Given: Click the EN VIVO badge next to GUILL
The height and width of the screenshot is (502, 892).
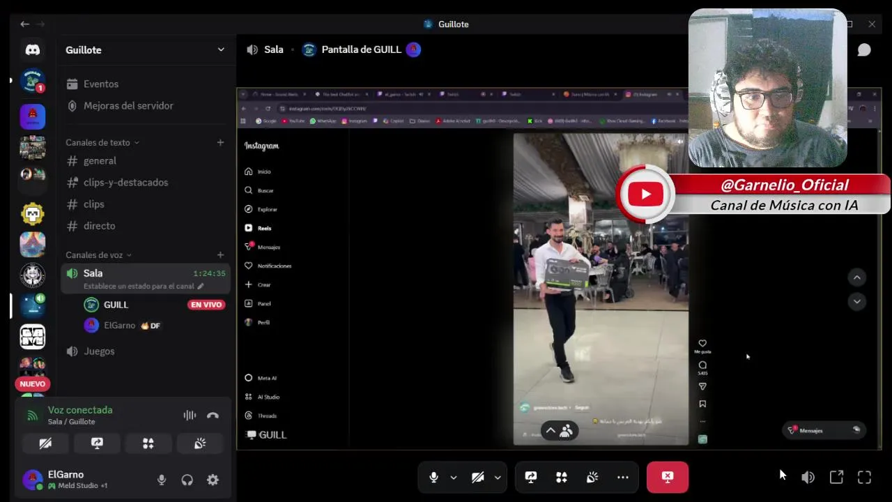Looking at the screenshot, I should (x=206, y=305).
